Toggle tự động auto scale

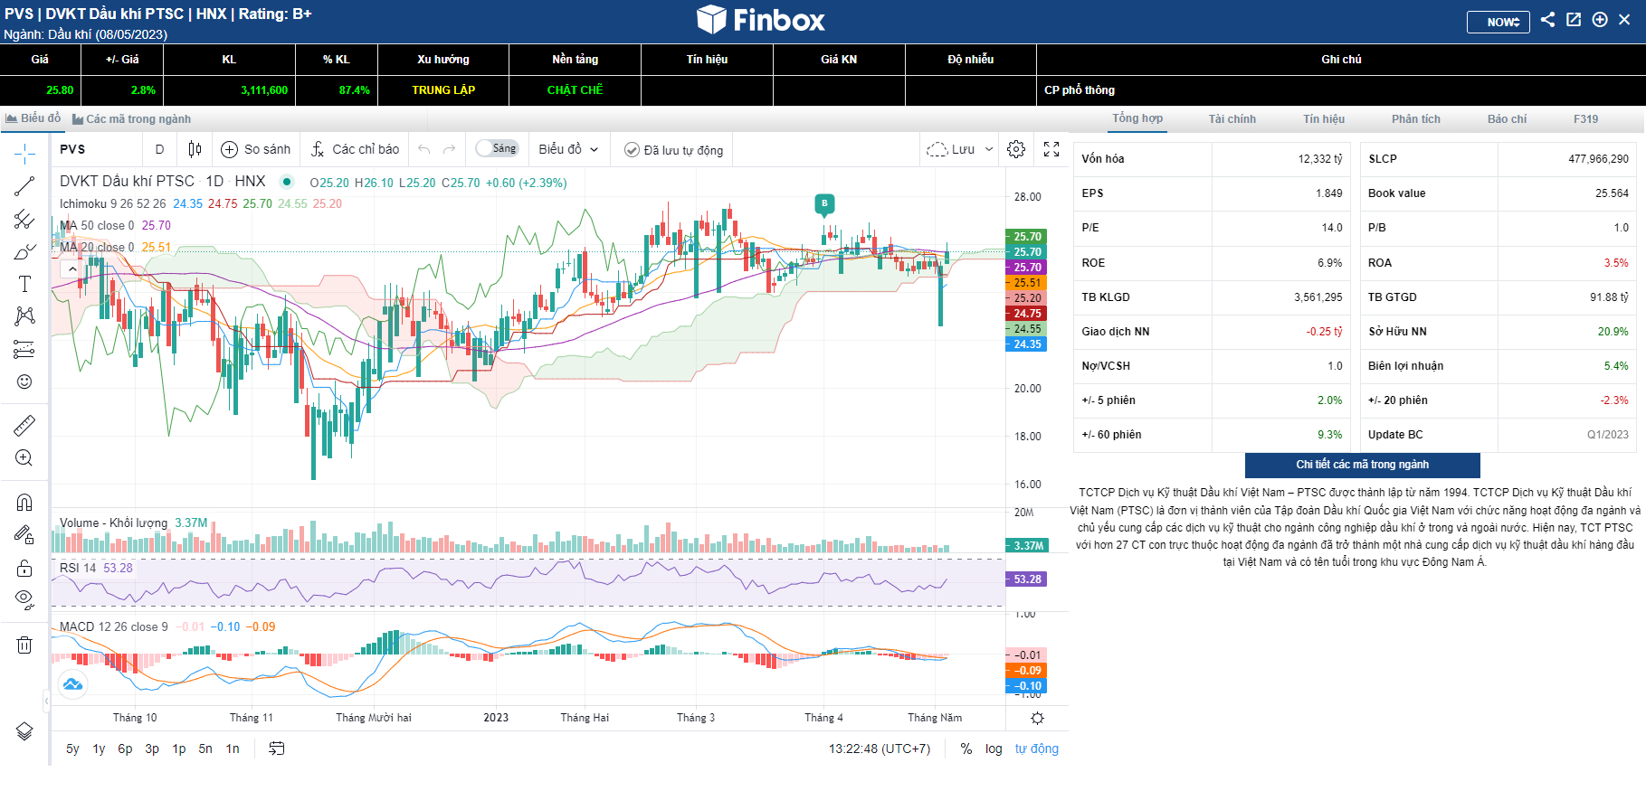[x=1037, y=749]
